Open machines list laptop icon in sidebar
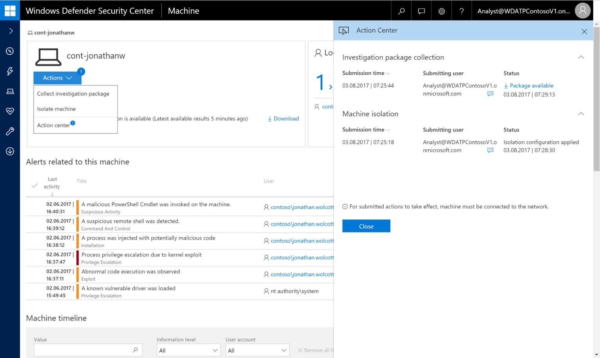The height and width of the screenshot is (358, 600). click(10, 91)
